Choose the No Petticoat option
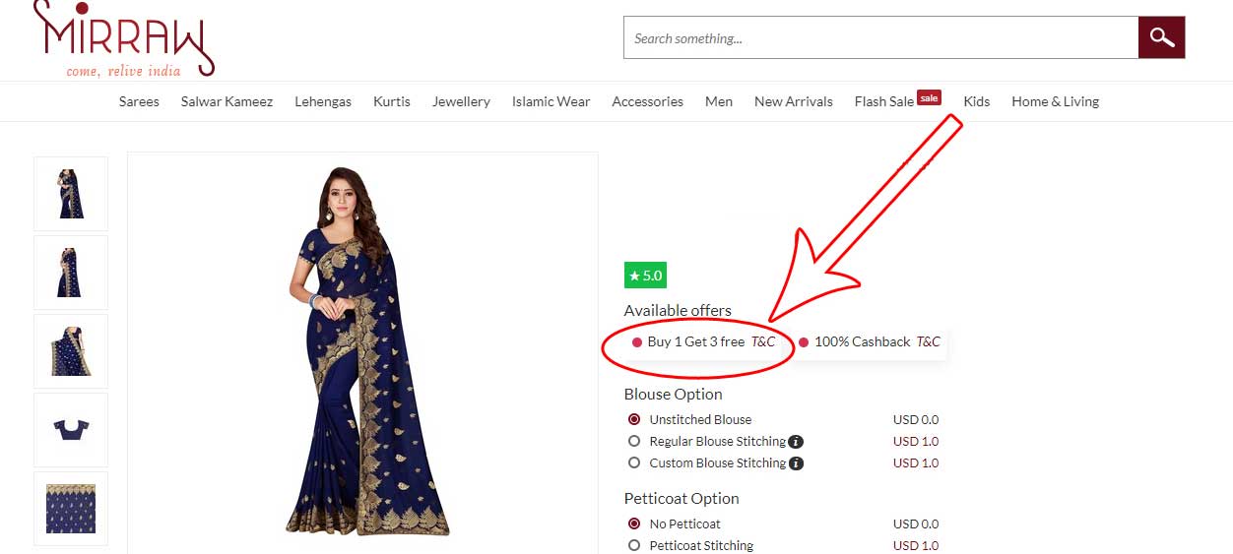 pos(634,523)
